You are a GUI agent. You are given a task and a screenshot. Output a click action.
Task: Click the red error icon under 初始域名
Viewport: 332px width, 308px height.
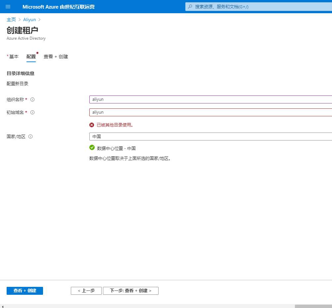[92, 125]
